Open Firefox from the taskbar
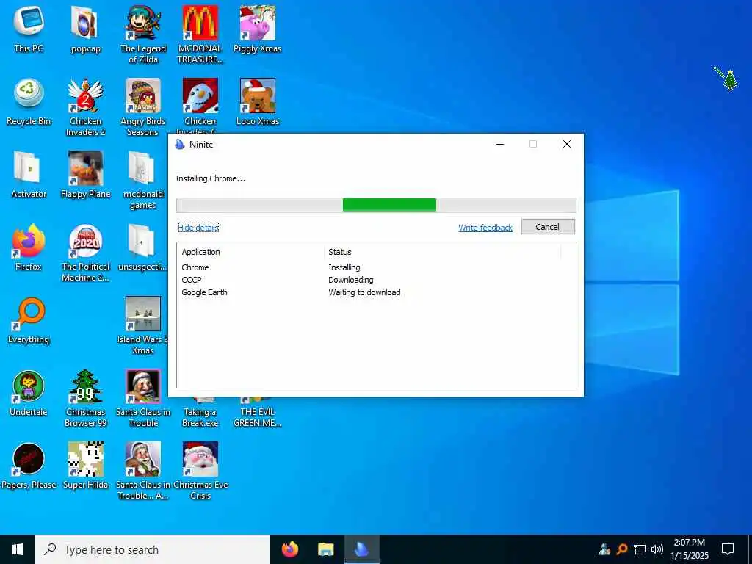The image size is (752, 564). pyautogui.click(x=289, y=549)
